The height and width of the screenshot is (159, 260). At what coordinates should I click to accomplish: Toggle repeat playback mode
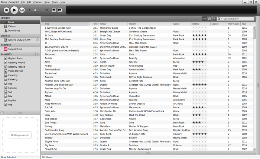(60, 10)
